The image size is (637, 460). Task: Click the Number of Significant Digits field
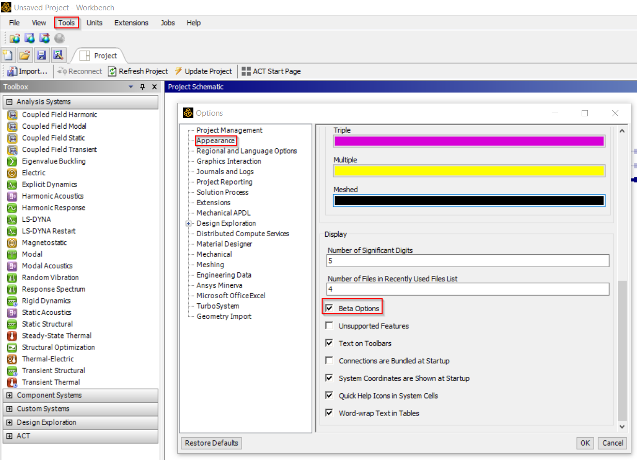[468, 261]
